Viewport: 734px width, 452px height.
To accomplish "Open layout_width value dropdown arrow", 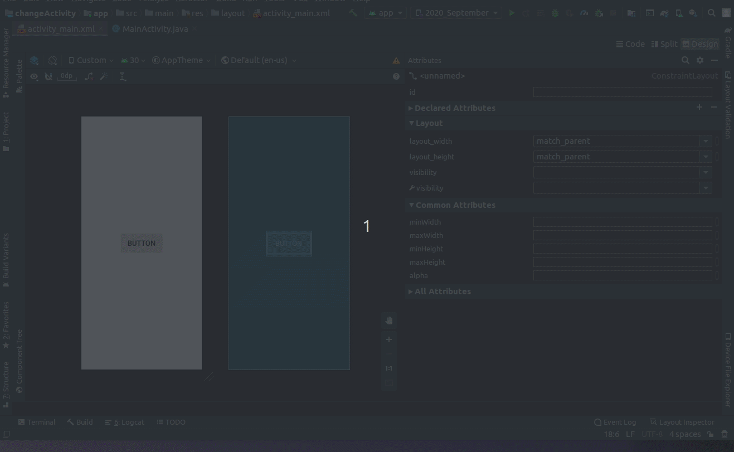I will click(706, 142).
